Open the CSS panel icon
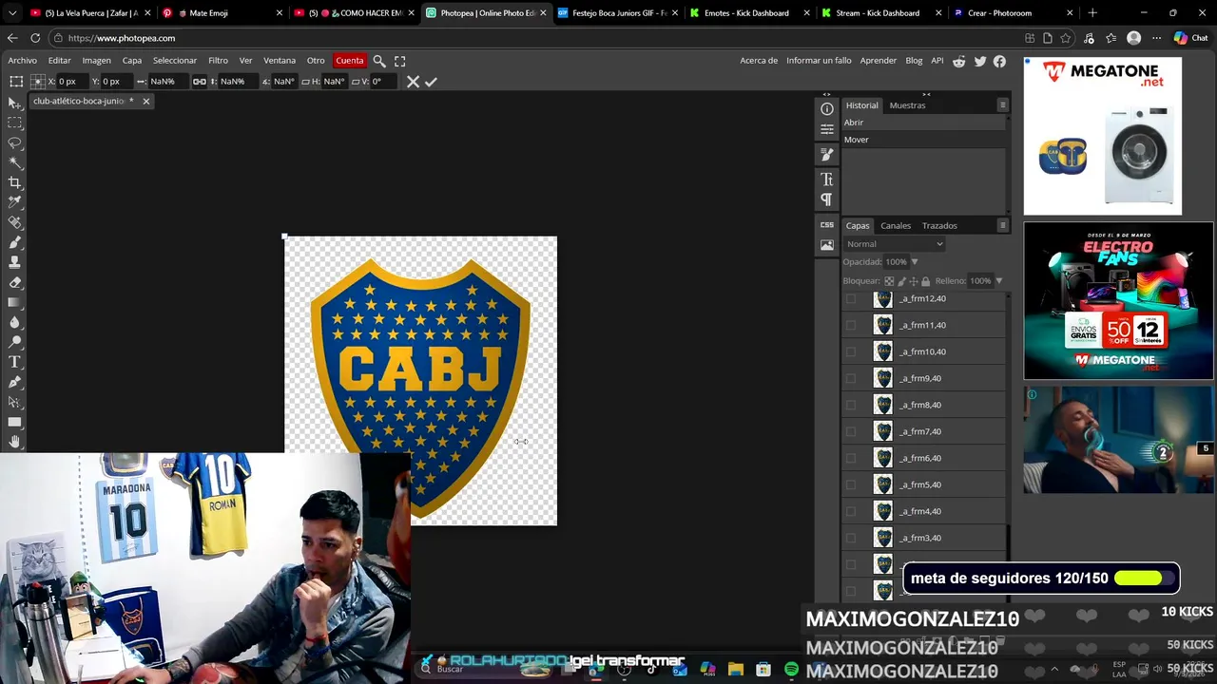Image resolution: width=1217 pixels, height=684 pixels. tap(827, 225)
